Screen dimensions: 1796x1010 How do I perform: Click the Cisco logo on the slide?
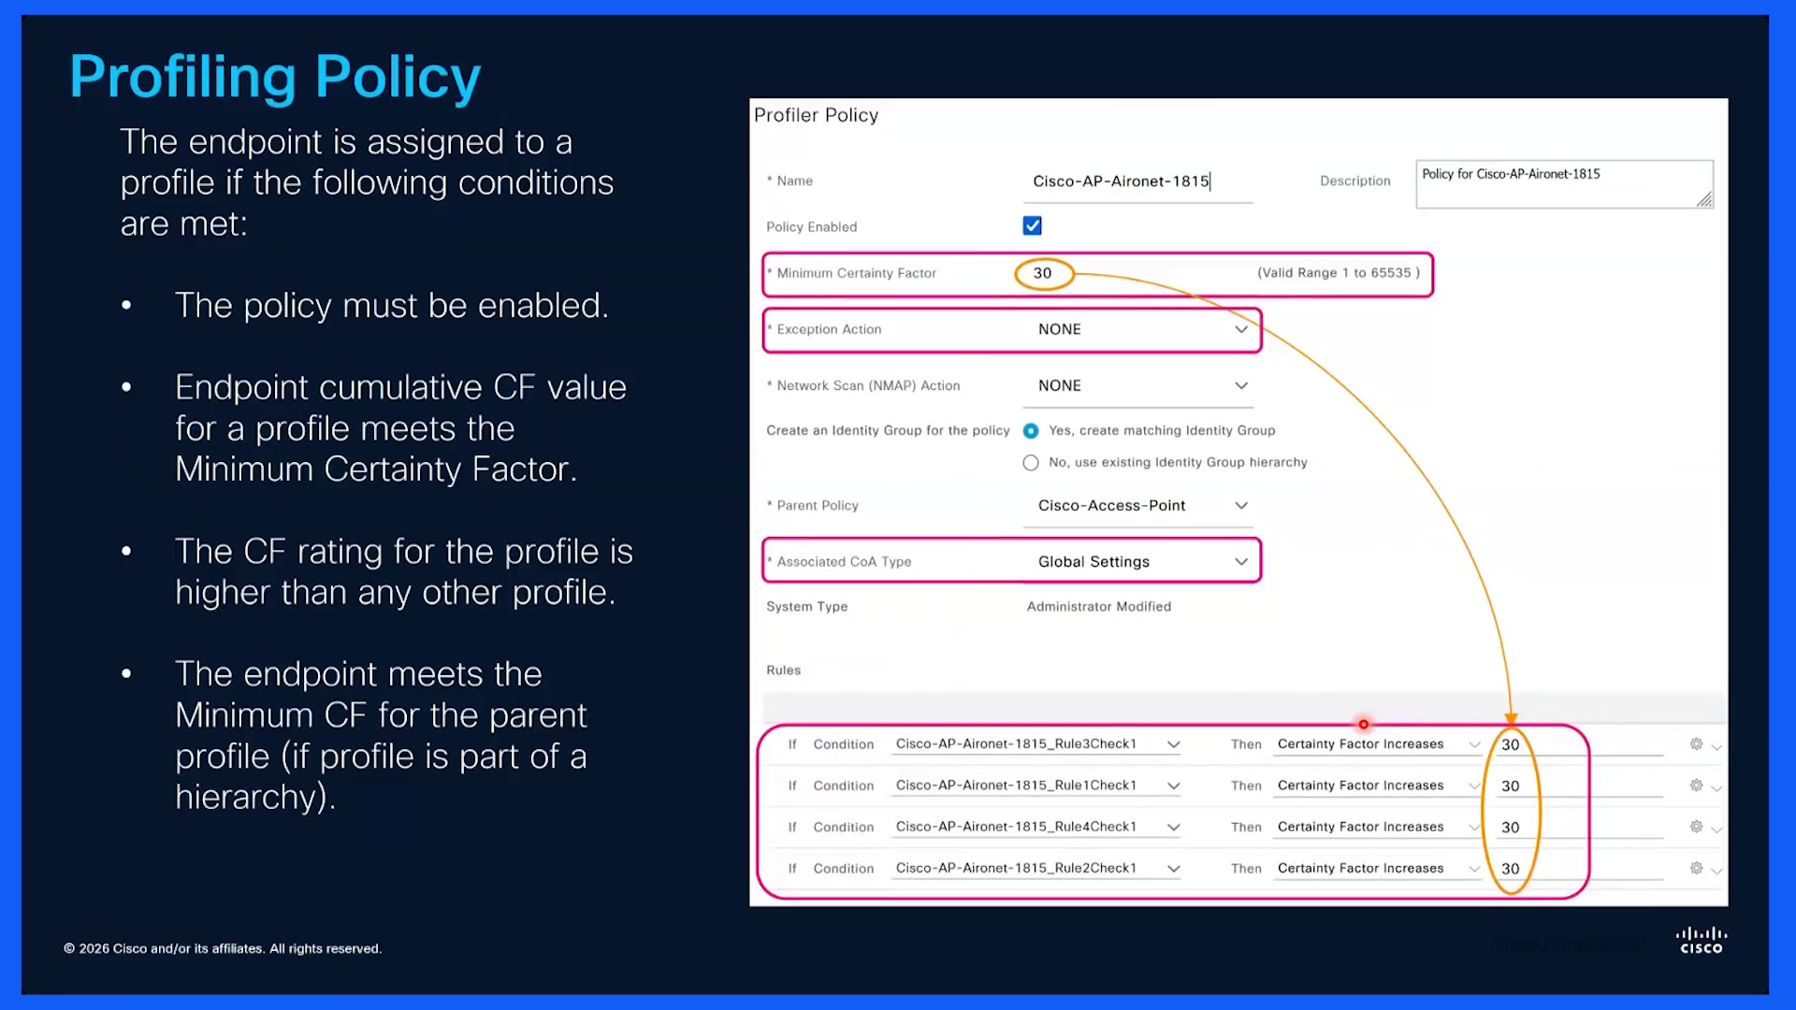[x=1702, y=940]
